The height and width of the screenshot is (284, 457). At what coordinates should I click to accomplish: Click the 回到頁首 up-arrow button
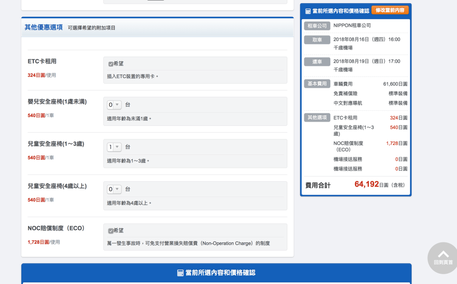coord(443,257)
